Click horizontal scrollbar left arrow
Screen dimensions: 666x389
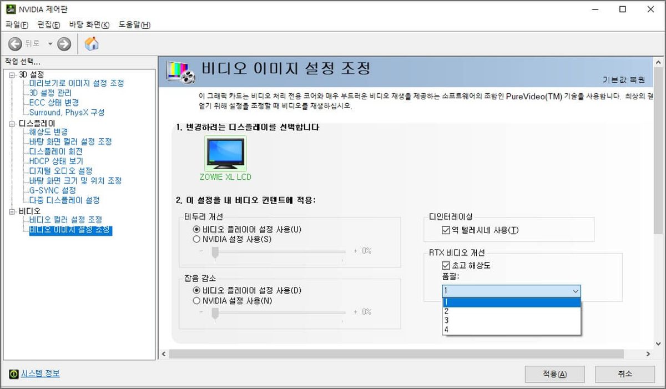pyautogui.click(x=164, y=353)
